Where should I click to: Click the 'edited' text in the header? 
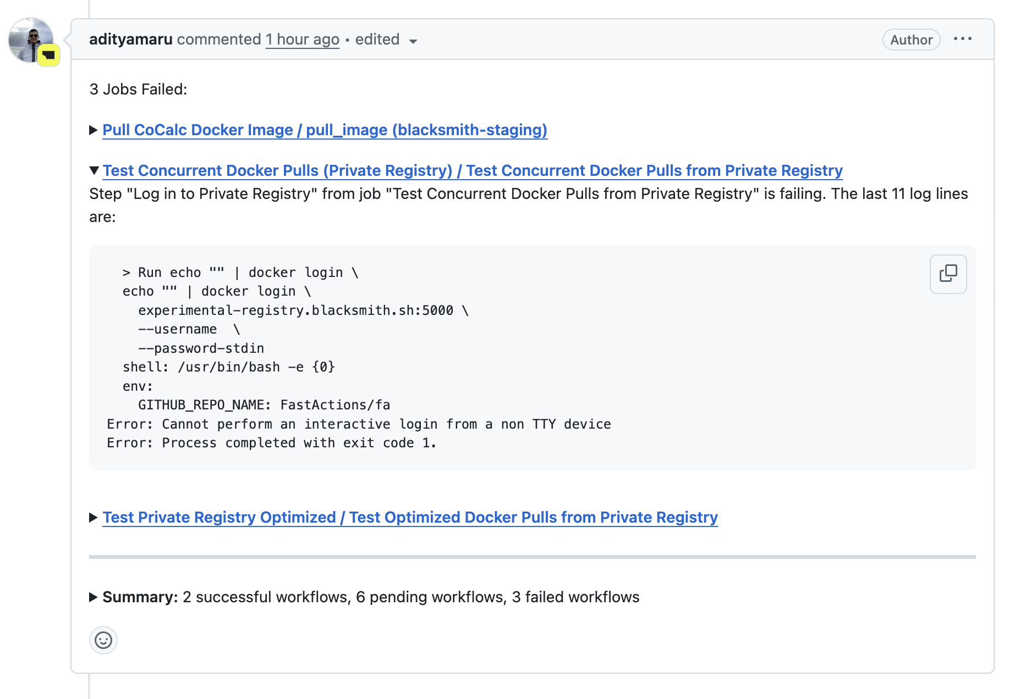[x=377, y=40]
